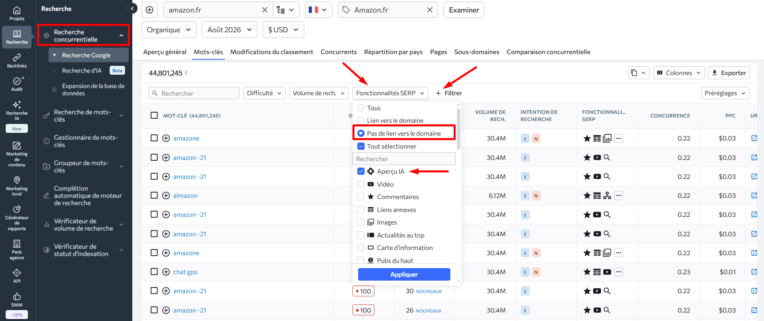
Task: Open the Préréglages dropdown
Action: [x=725, y=93]
